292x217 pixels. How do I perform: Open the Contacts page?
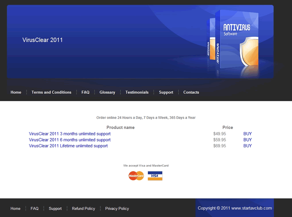tap(191, 92)
